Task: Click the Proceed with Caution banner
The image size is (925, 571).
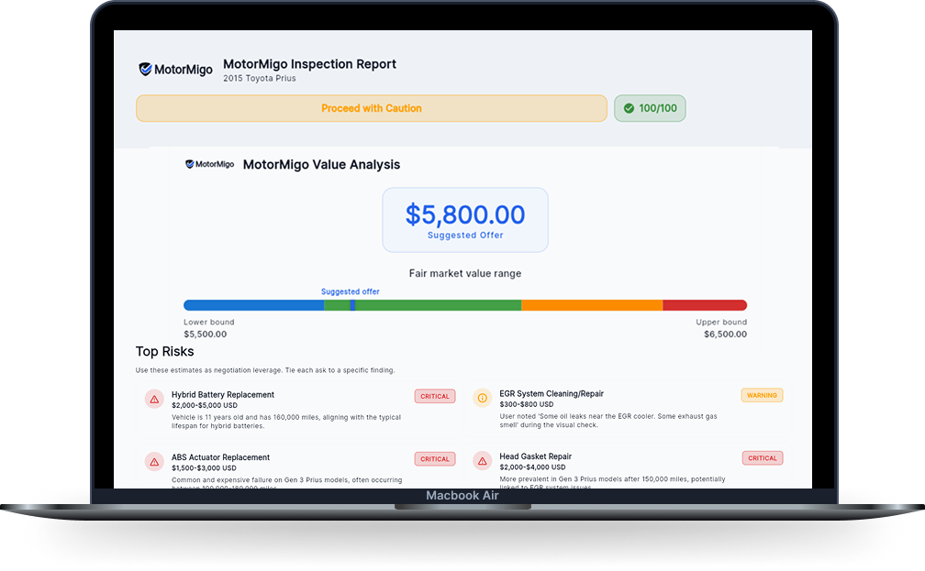Action: (372, 108)
